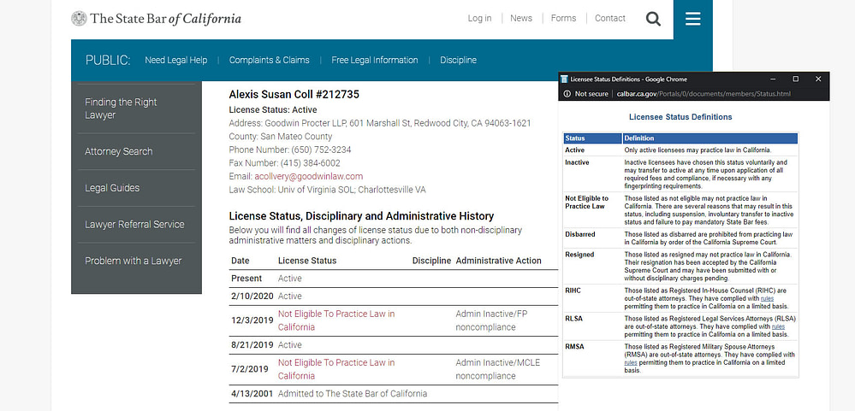Image resolution: width=855 pixels, height=411 pixels.
Task: Click the Status column header in popup table
Action: coord(593,138)
